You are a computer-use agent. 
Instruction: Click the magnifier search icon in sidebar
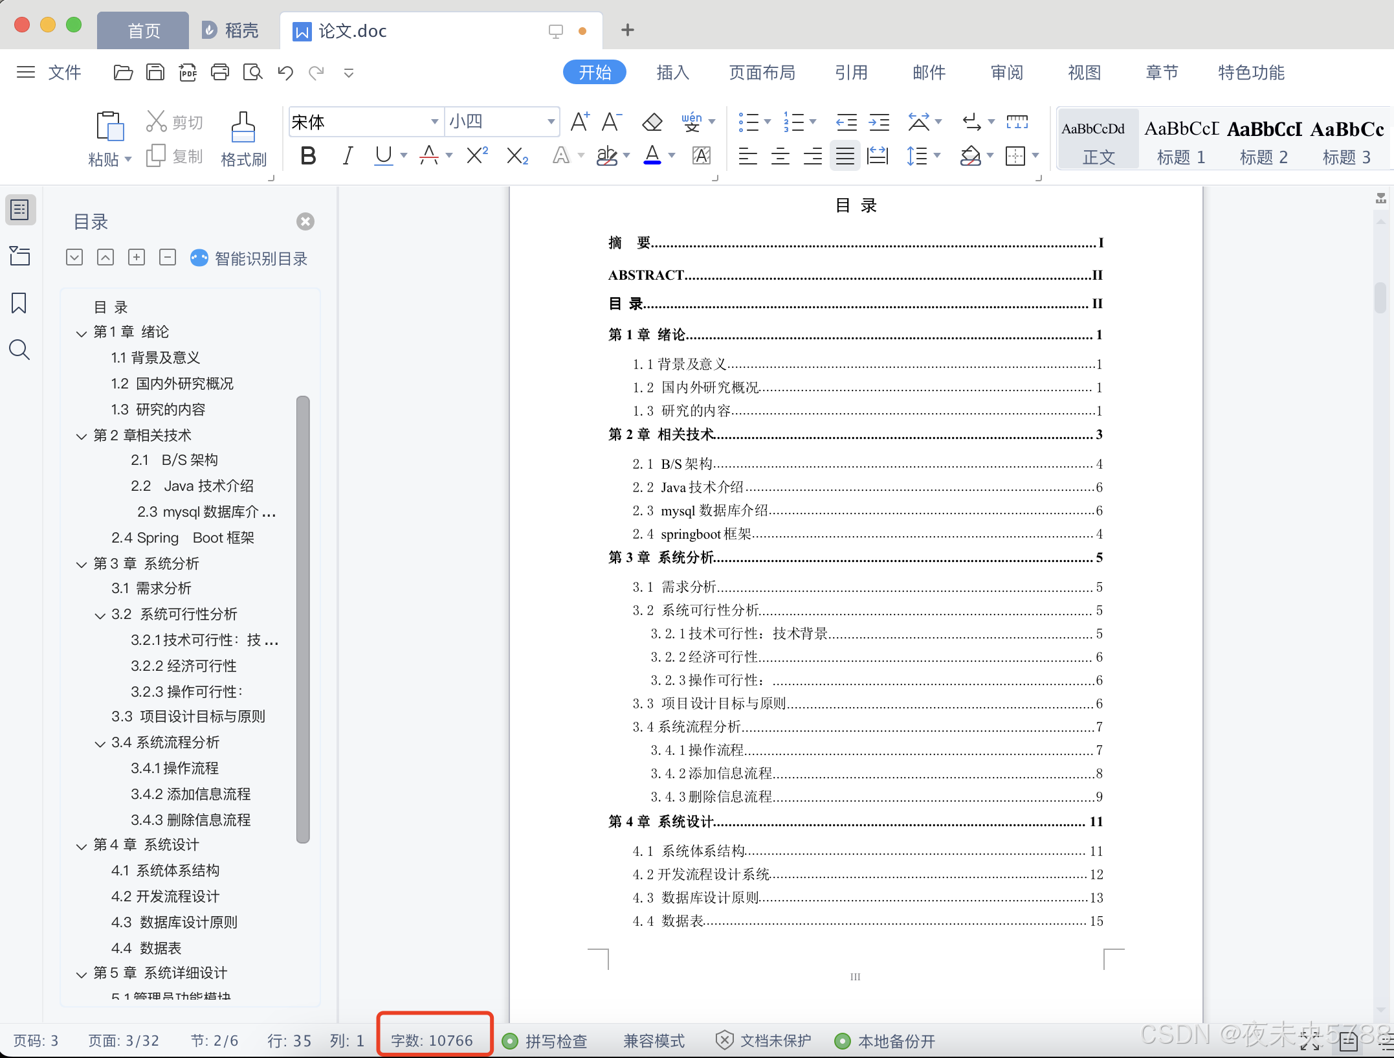19,350
